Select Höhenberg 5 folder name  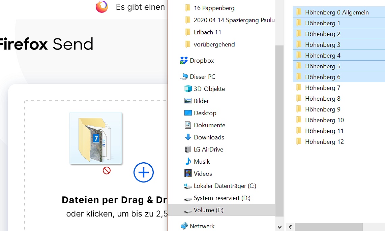click(x=323, y=66)
